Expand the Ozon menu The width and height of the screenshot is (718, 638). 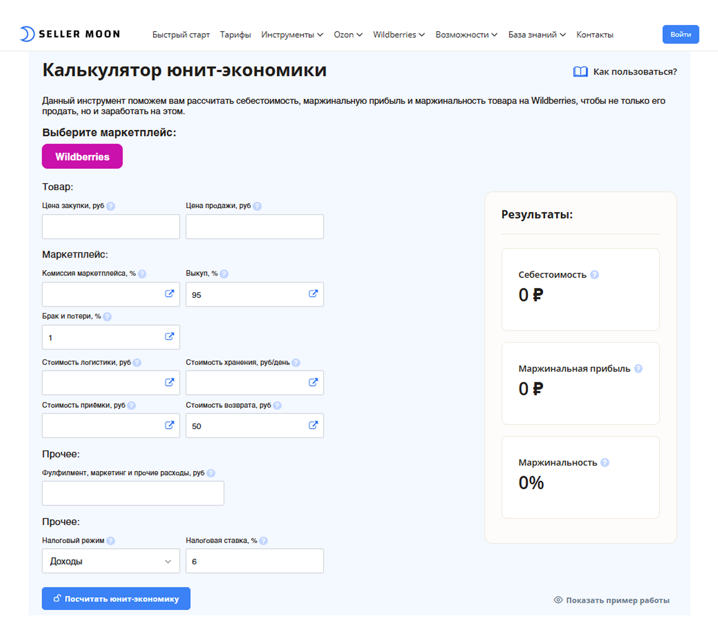coord(348,34)
